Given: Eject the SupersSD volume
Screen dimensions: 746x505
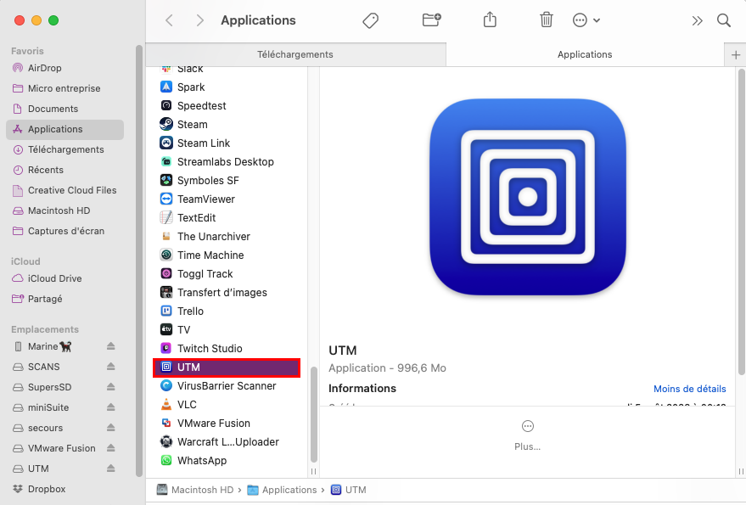Looking at the screenshot, I should tap(111, 387).
